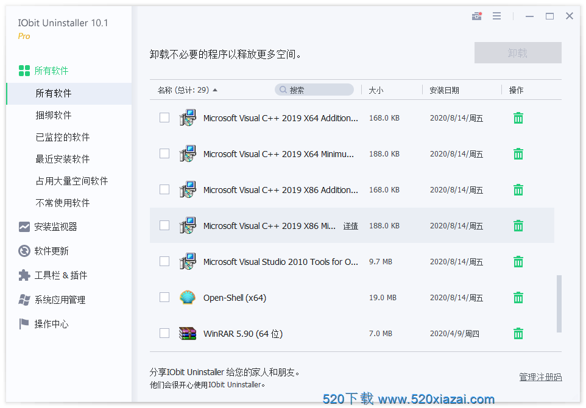The height and width of the screenshot is (408, 586).
Task: Click the 软件更新 refresh icon
Action: tap(24, 251)
